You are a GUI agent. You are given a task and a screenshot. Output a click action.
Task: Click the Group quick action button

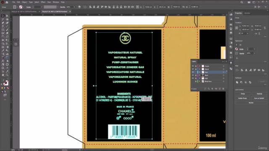coord(243,94)
